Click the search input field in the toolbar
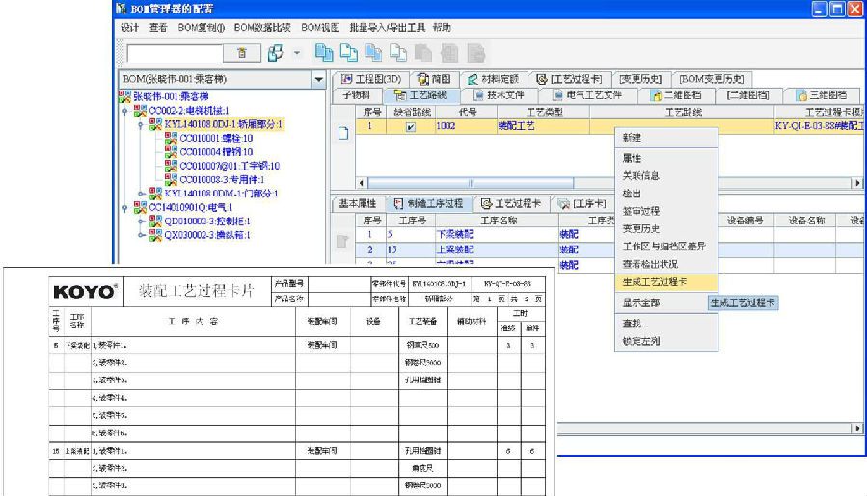The image size is (867, 496). [x=176, y=53]
